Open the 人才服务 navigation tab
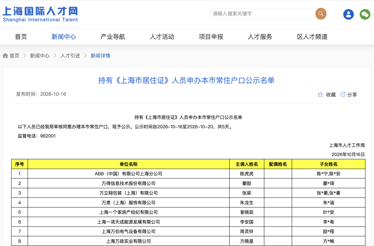The width and height of the screenshot is (374, 246). pyautogui.click(x=260, y=37)
